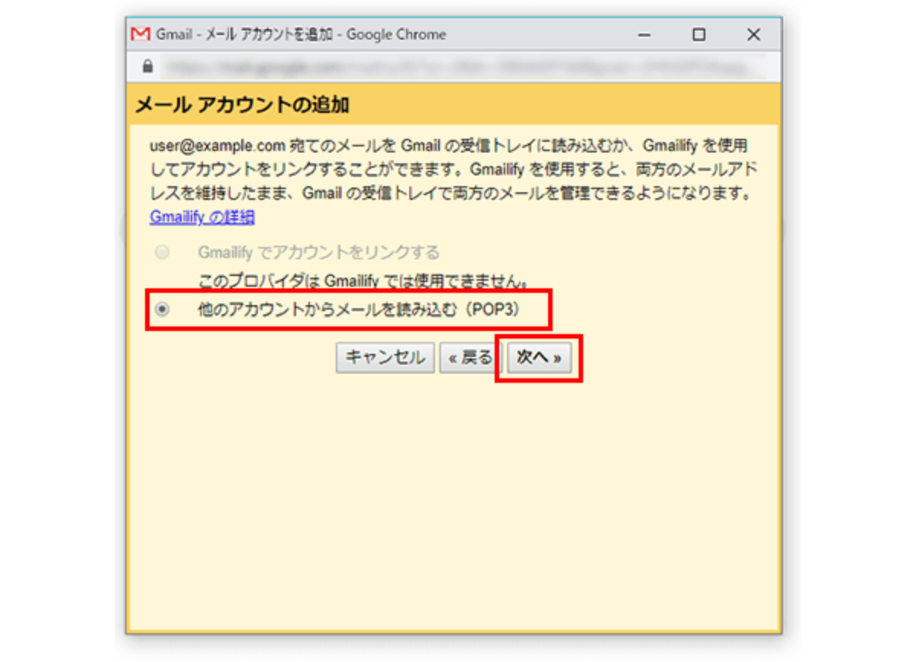Click the window title text in title bar
Screen dimensions: 916x662
point(301,35)
